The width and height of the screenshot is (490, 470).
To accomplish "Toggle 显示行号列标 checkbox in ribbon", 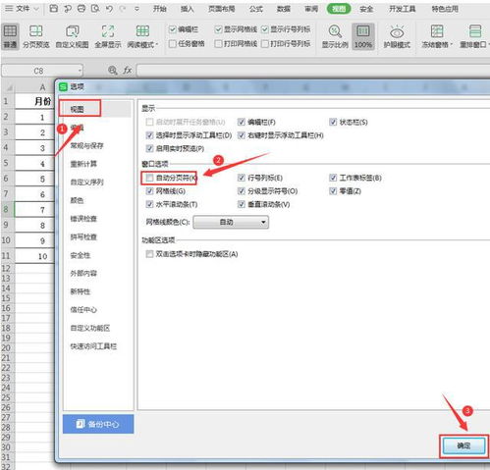I will 265,29.
